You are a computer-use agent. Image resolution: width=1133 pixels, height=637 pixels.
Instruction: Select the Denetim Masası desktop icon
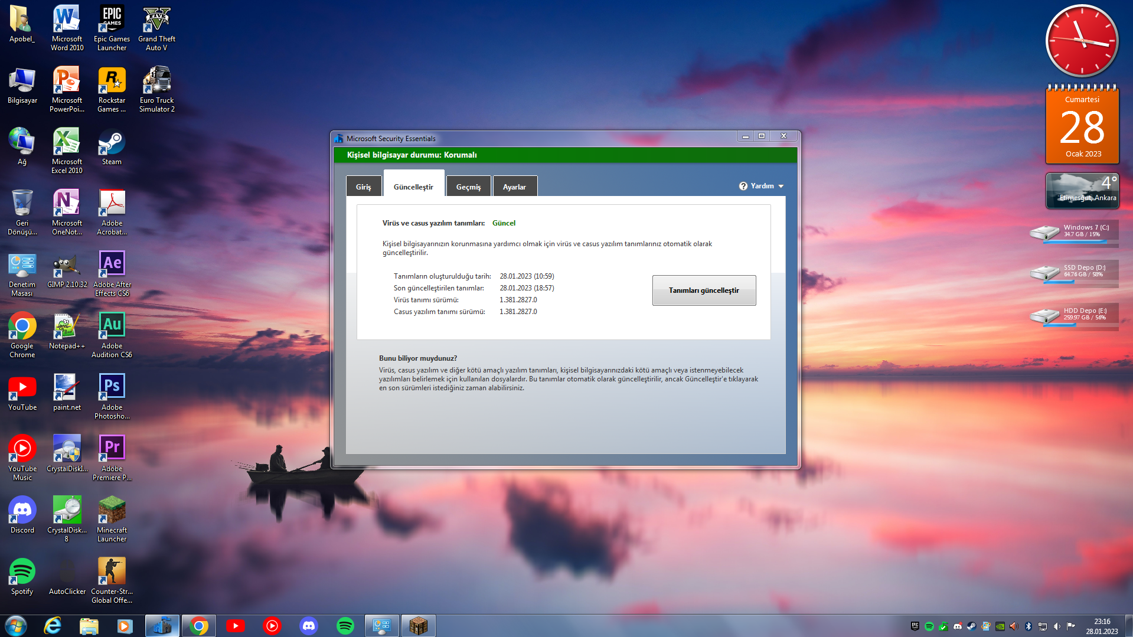[22, 274]
